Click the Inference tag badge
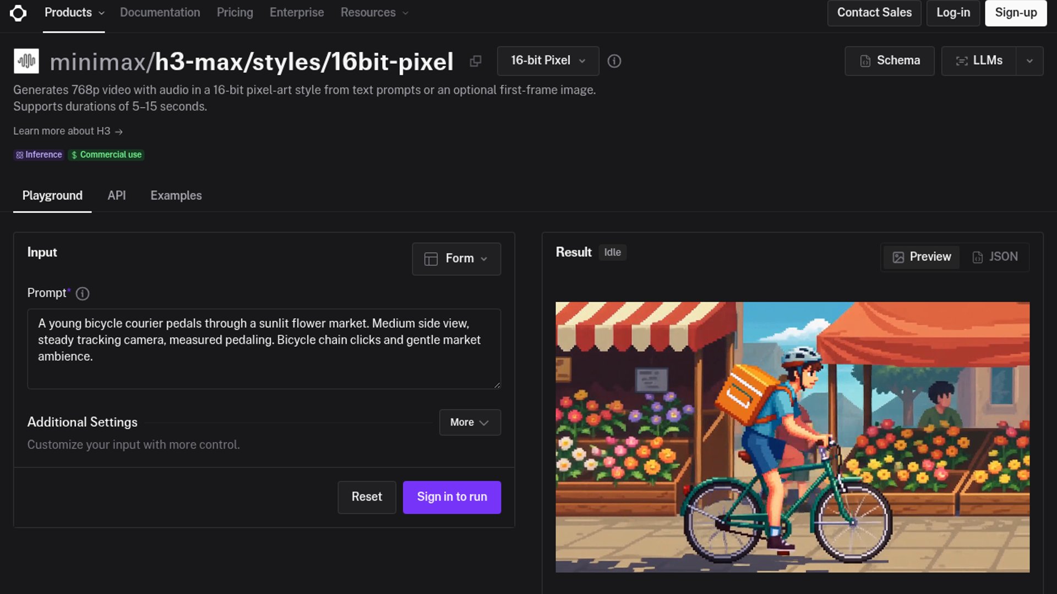Image resolution: width=1057 pixels, height=594 pixels. (x=39, y=155)
